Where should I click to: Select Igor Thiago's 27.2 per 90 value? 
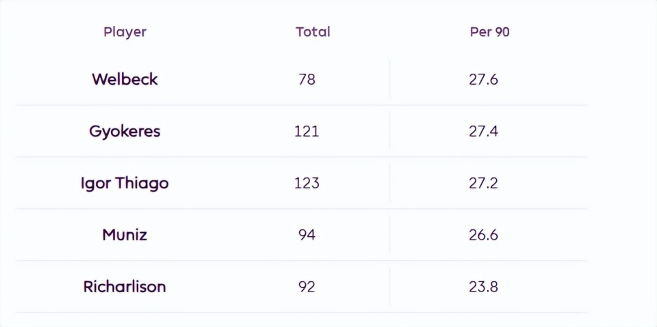(x=483, y=183)
